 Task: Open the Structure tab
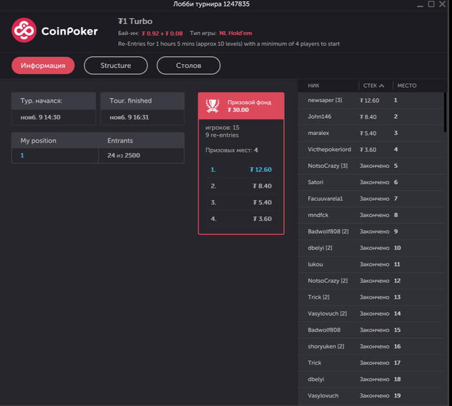116,65
